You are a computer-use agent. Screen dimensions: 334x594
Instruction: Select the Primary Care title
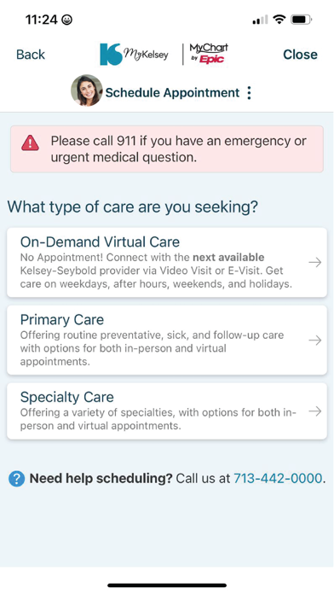click(62, 320)
